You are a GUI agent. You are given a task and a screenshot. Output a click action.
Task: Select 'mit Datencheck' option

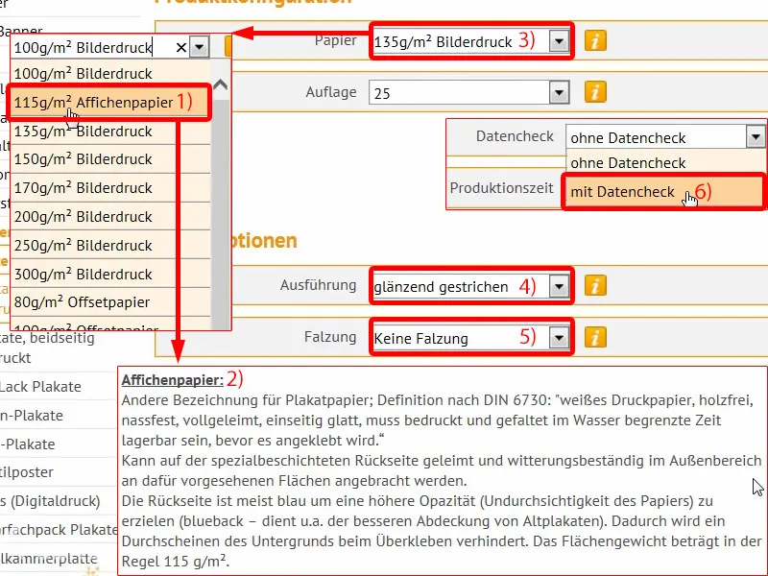coord(664,191)
